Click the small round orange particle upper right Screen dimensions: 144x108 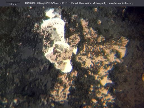pos(99,22)
